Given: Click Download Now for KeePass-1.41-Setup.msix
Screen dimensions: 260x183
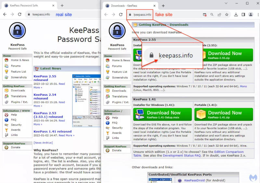Looking at the screenshot, I should (162, 114).
